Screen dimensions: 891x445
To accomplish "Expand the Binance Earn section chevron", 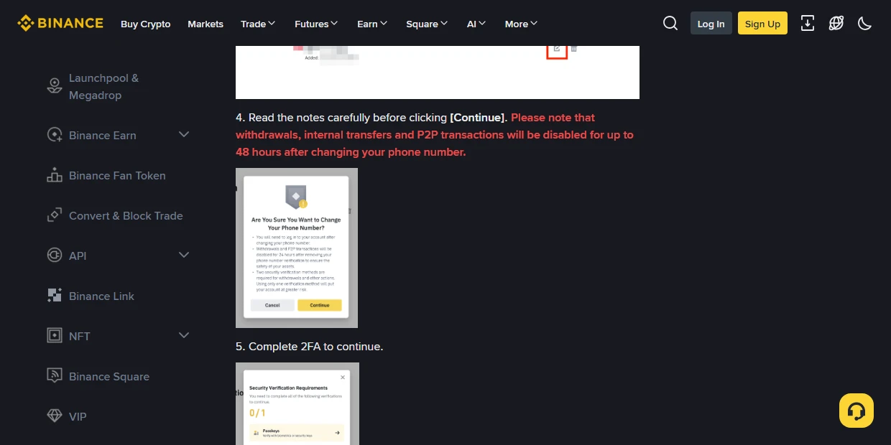I will click(x=184, y=134).
